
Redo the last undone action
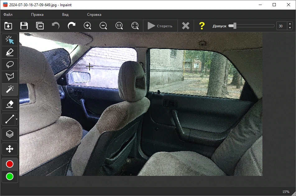72,26
